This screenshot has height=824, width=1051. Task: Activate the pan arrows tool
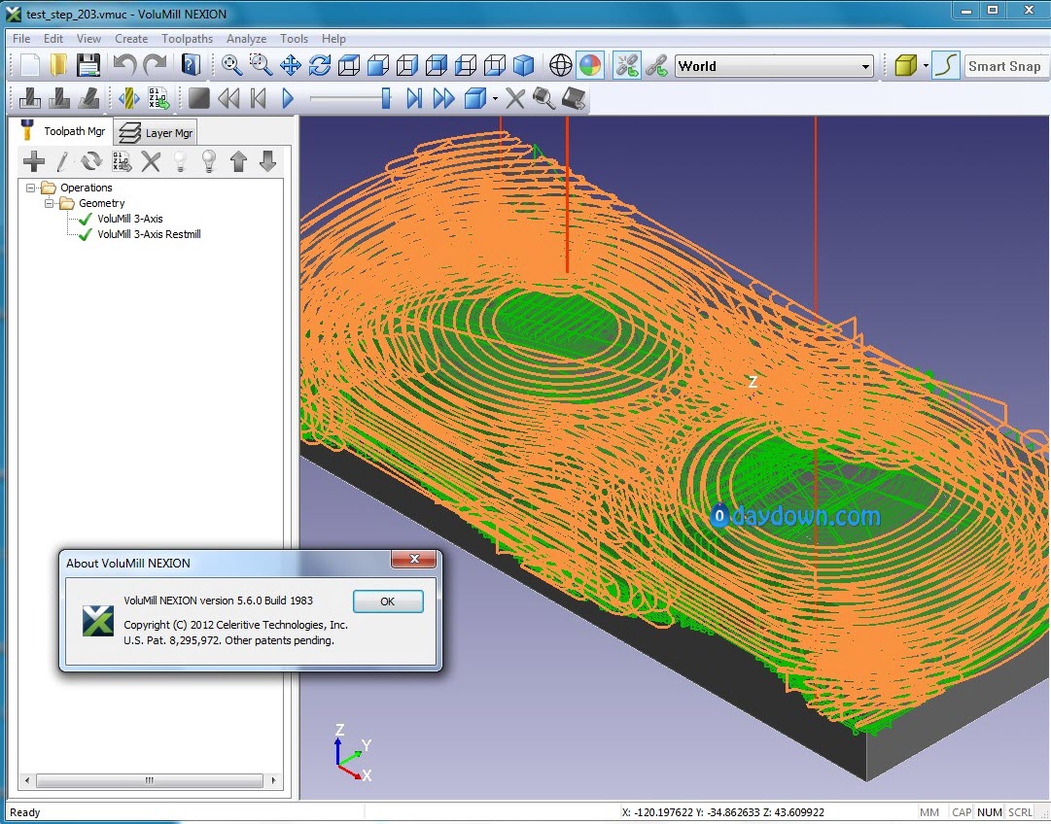click(291, 66)
